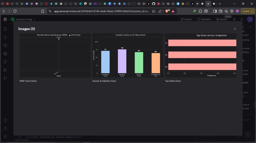The height and width of the screenshot is (143, 256).
Task: Open Brave Shields lion icon
Action: point(167,11)
